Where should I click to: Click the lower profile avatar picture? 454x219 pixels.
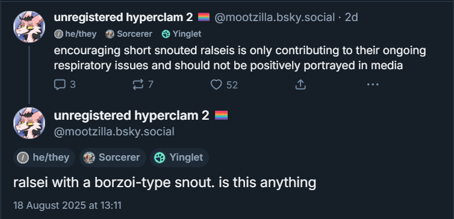click(x=29, y=123)
